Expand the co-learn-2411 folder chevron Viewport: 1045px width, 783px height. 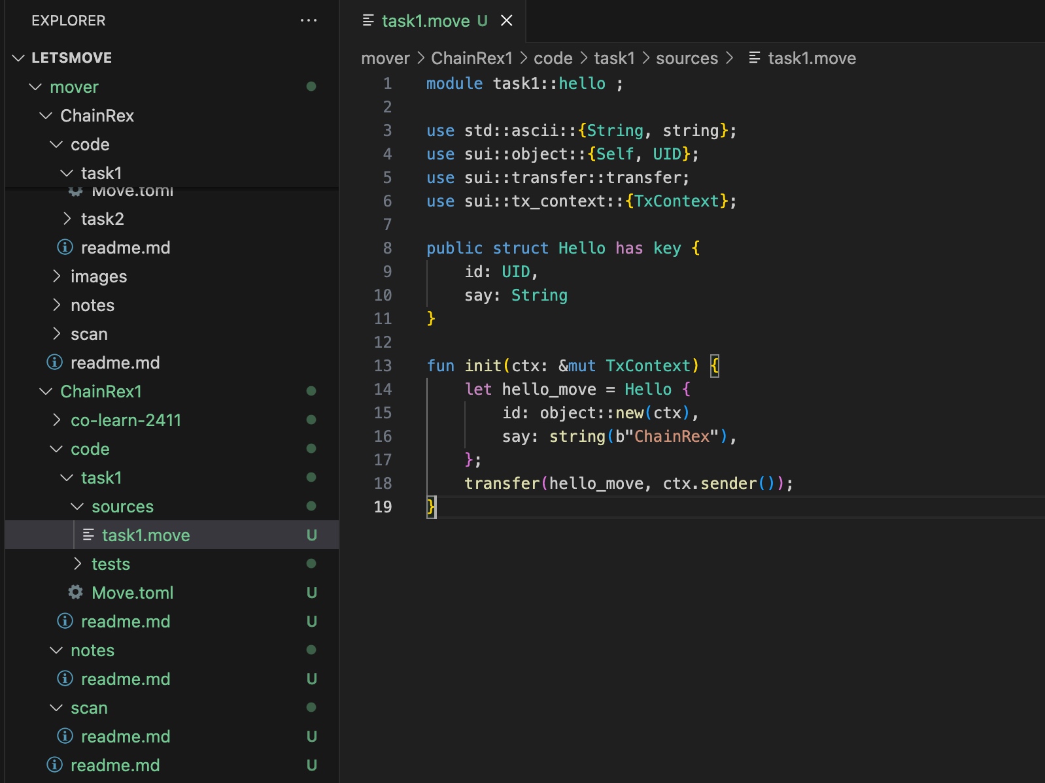56,420
